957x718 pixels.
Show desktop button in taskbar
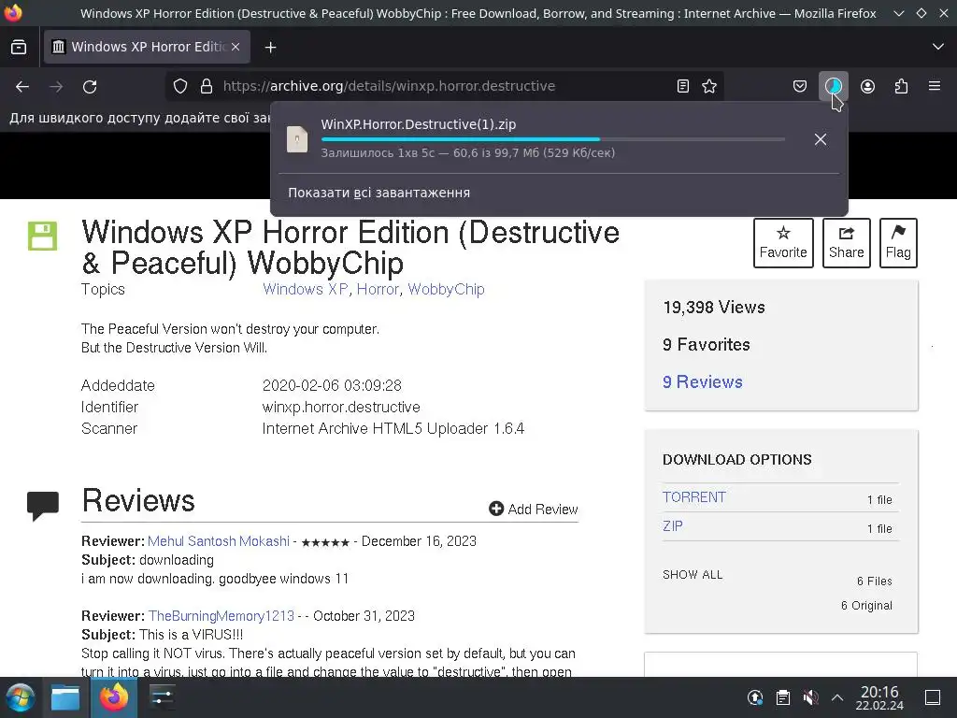coord(933,697)
